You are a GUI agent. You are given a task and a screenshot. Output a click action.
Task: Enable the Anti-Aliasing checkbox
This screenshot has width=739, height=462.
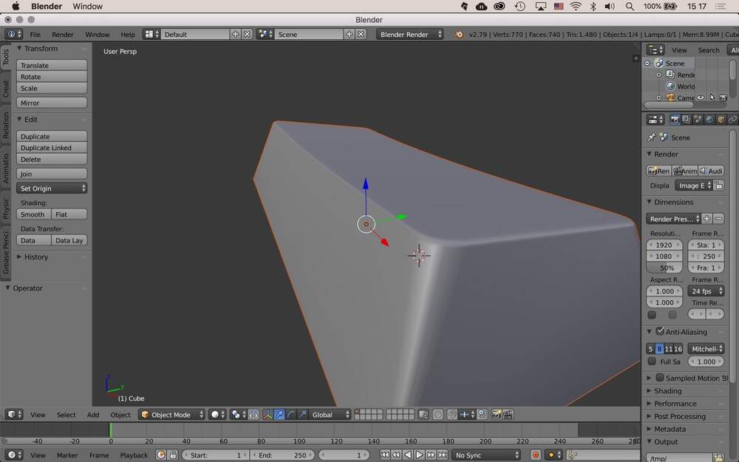[660, 331]
